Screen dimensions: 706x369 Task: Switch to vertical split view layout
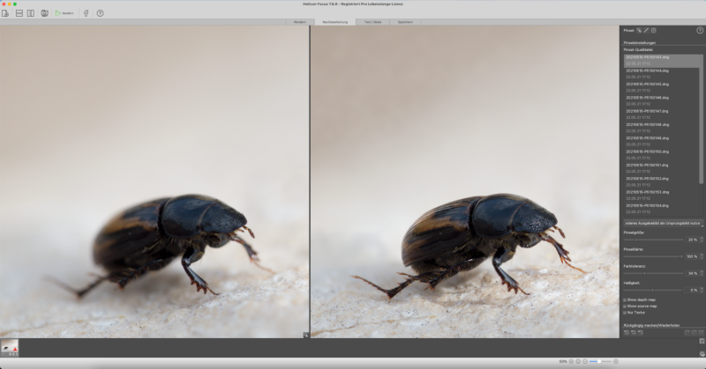coord(31,13)
